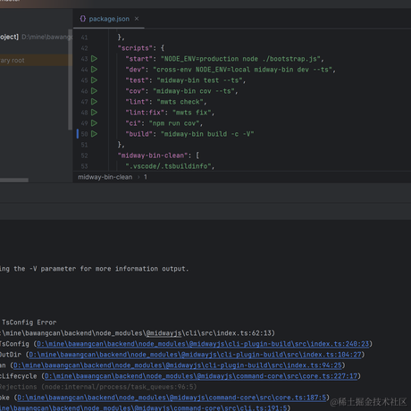Place cursor on line number 52
The width and height of the screenshot is (411, 411).
(84, 155)
